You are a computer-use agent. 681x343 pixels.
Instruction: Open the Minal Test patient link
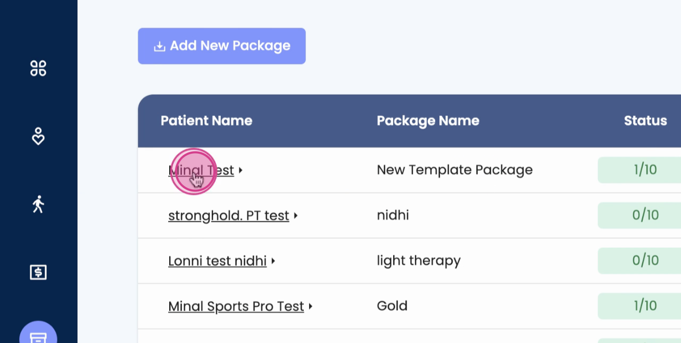201,170
